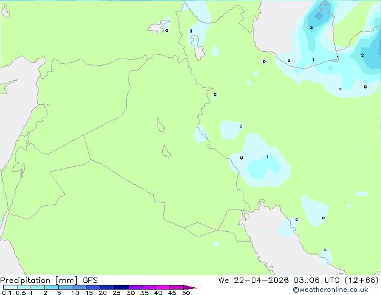
Task: Click the 'GFS' model label
Action: click(90, 281)
